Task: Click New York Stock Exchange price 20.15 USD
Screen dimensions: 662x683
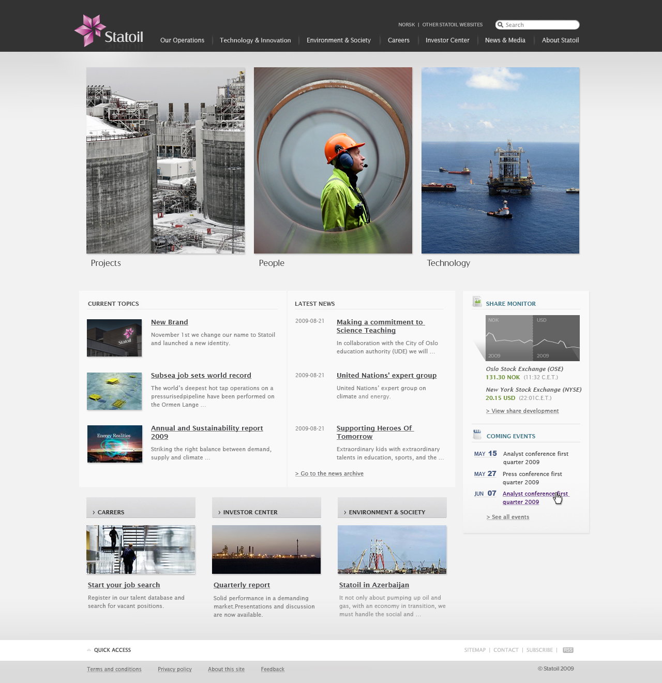Action: tap(501, 398)
